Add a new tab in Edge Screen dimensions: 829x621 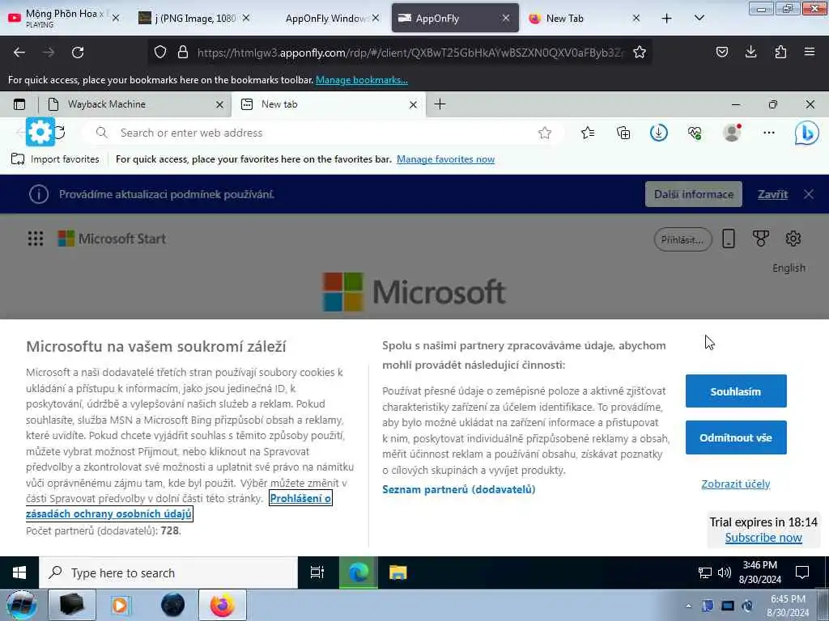440,104
